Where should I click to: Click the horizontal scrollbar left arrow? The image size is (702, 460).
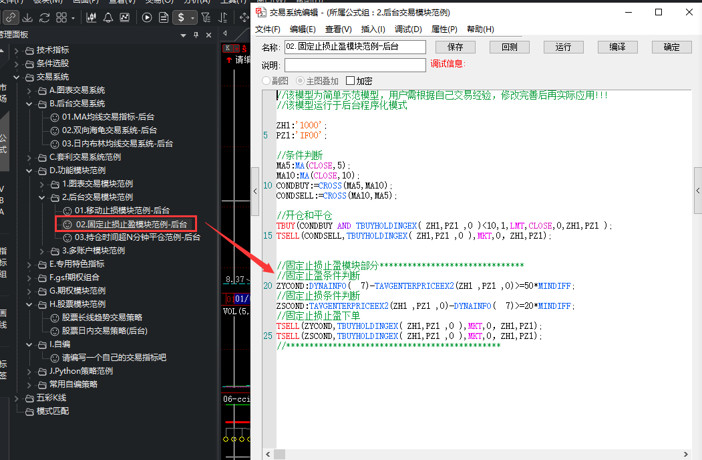[x=268, y=454]
